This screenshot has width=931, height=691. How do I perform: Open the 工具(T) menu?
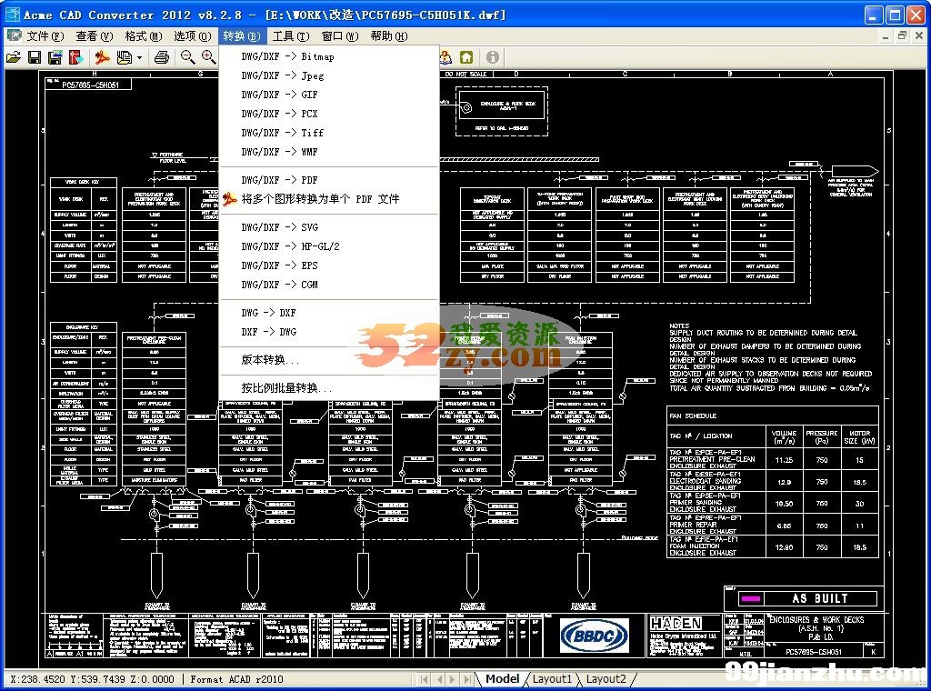pyautogui.click(x=291, y=36)
